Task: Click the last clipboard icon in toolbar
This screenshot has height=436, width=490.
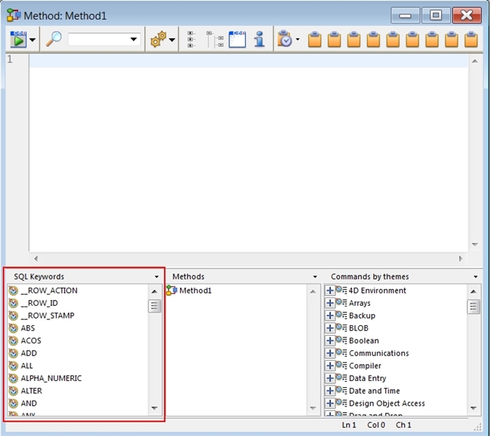Action: click(471, 39)
